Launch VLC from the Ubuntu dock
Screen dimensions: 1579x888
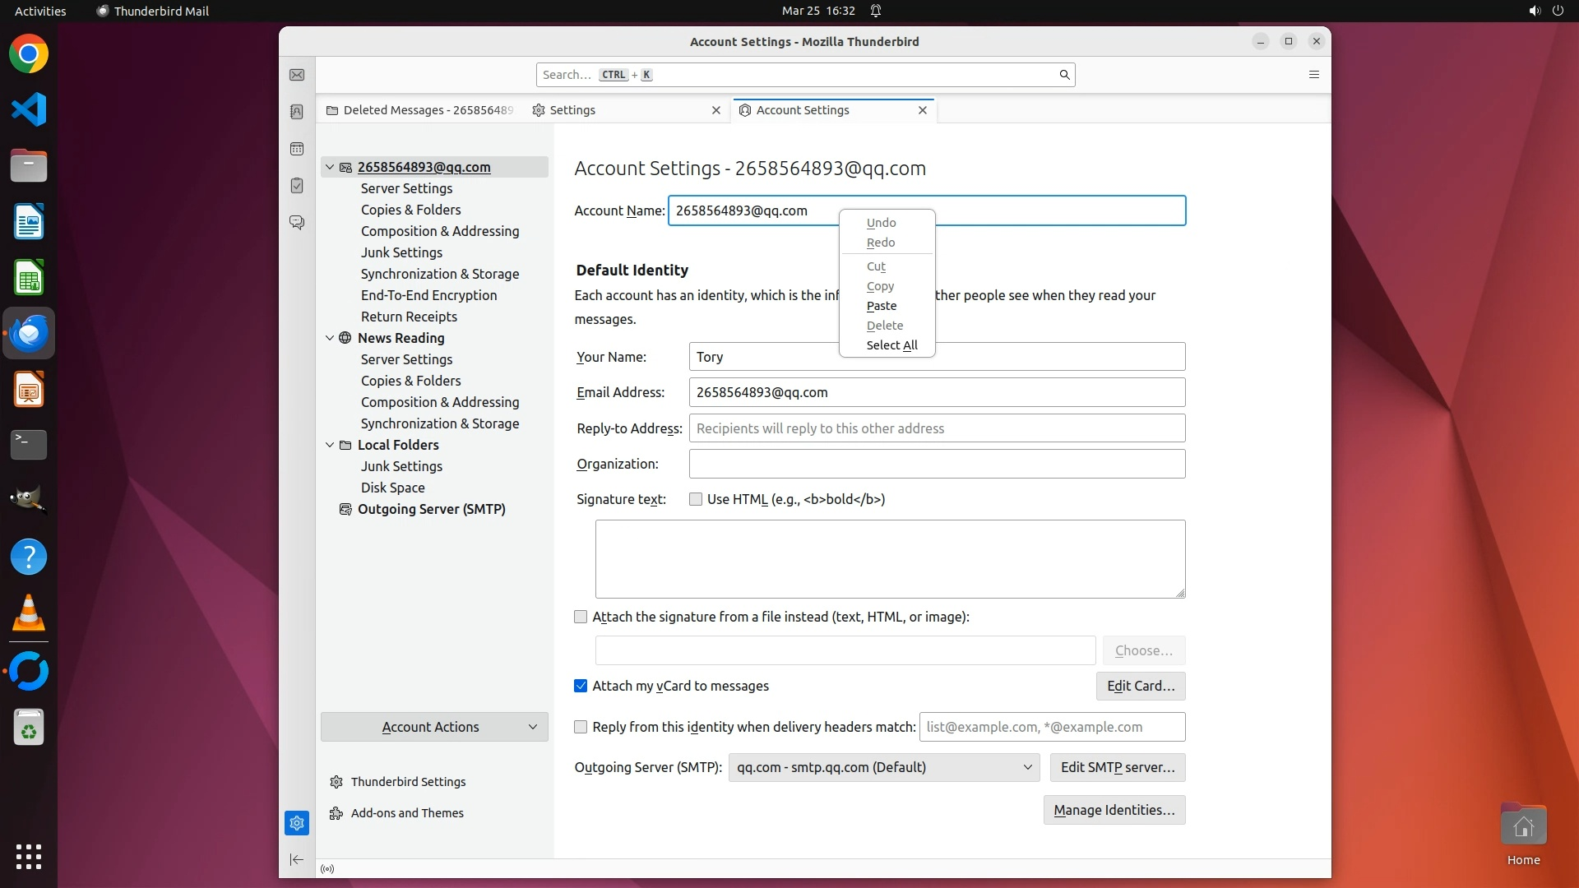pyautogui.click(x=29, y=613)
